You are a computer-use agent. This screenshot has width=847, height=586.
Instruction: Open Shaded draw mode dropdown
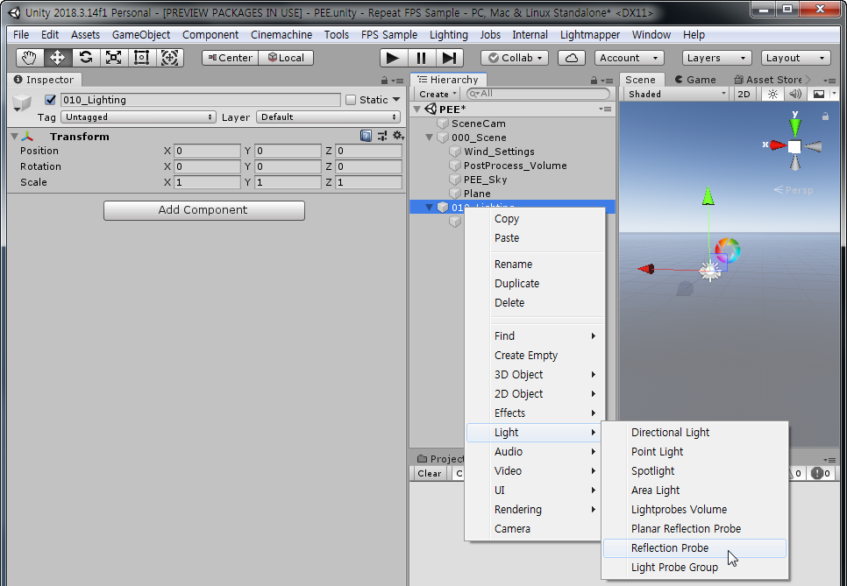point(676,94)
